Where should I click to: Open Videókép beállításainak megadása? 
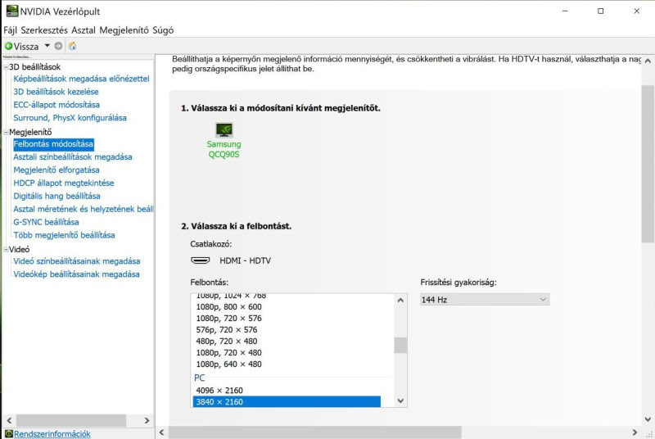click(76, 274)
